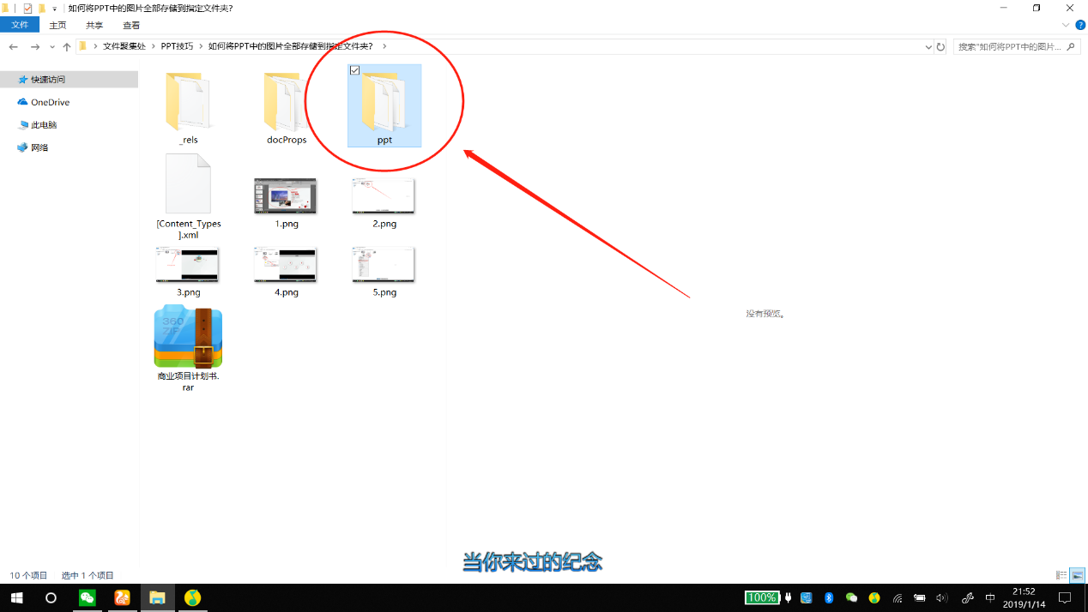The width and height of the screenshot is (1088, 612).
Task: Click Properties icon in quick access toolbar
Action: click(x=27, y=8)
